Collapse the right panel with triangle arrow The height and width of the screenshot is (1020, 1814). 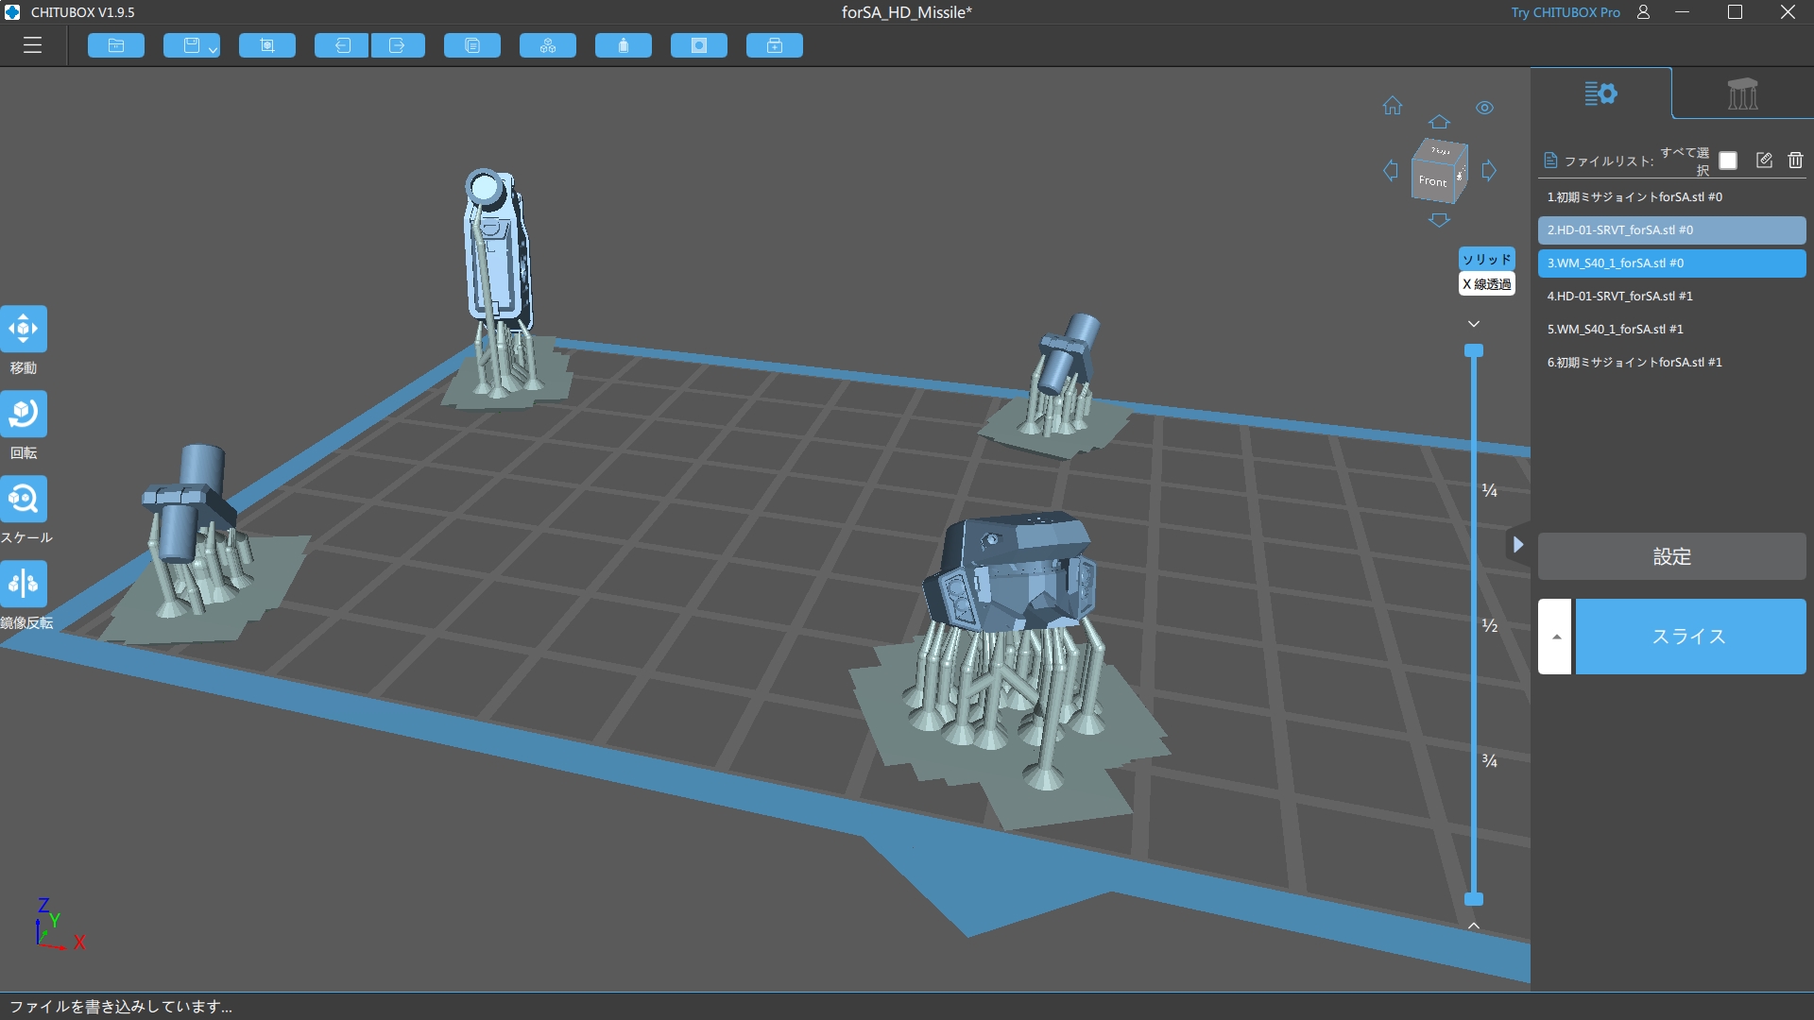[x=1517, y=544]
